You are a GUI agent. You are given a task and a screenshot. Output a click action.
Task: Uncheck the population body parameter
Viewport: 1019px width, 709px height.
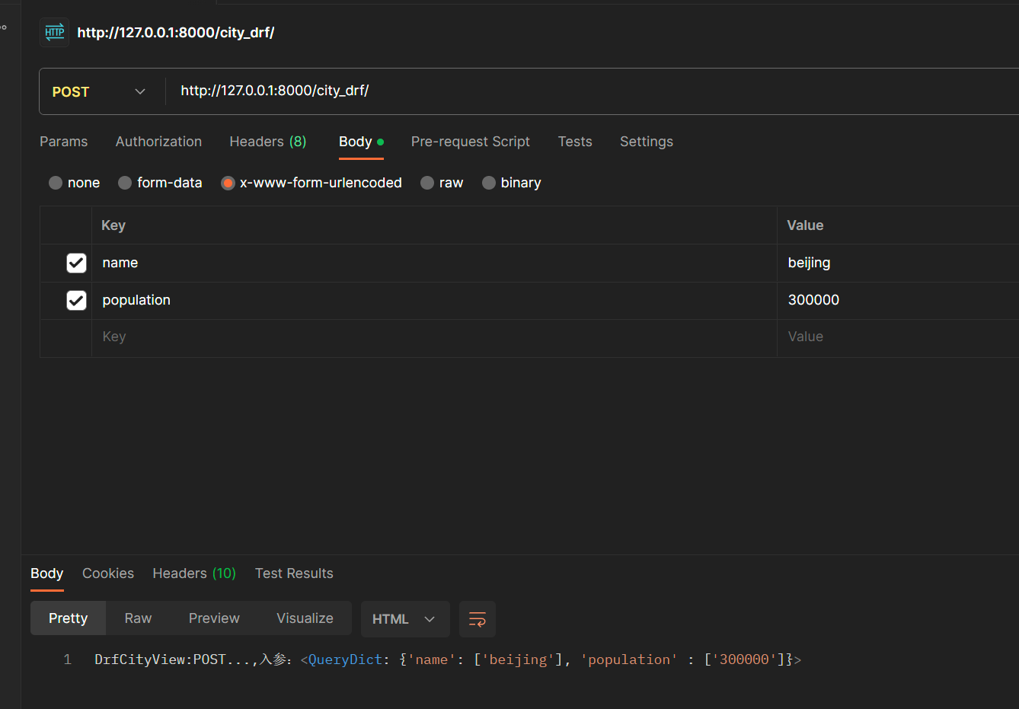point(76,299)
